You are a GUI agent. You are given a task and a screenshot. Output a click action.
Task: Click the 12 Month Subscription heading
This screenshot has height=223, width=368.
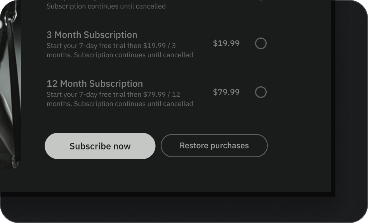tap(95, 84)
